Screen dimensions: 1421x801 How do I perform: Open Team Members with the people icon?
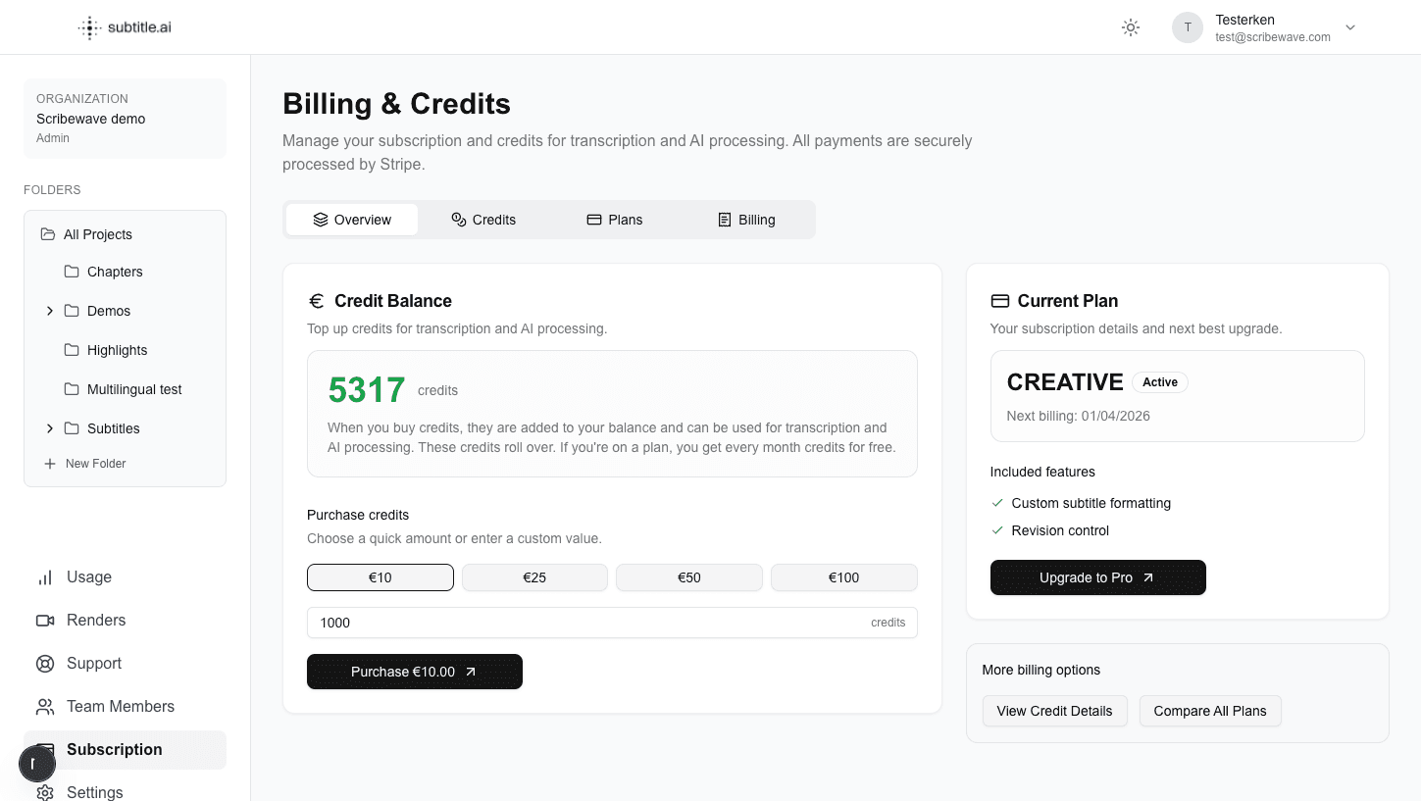45,706
